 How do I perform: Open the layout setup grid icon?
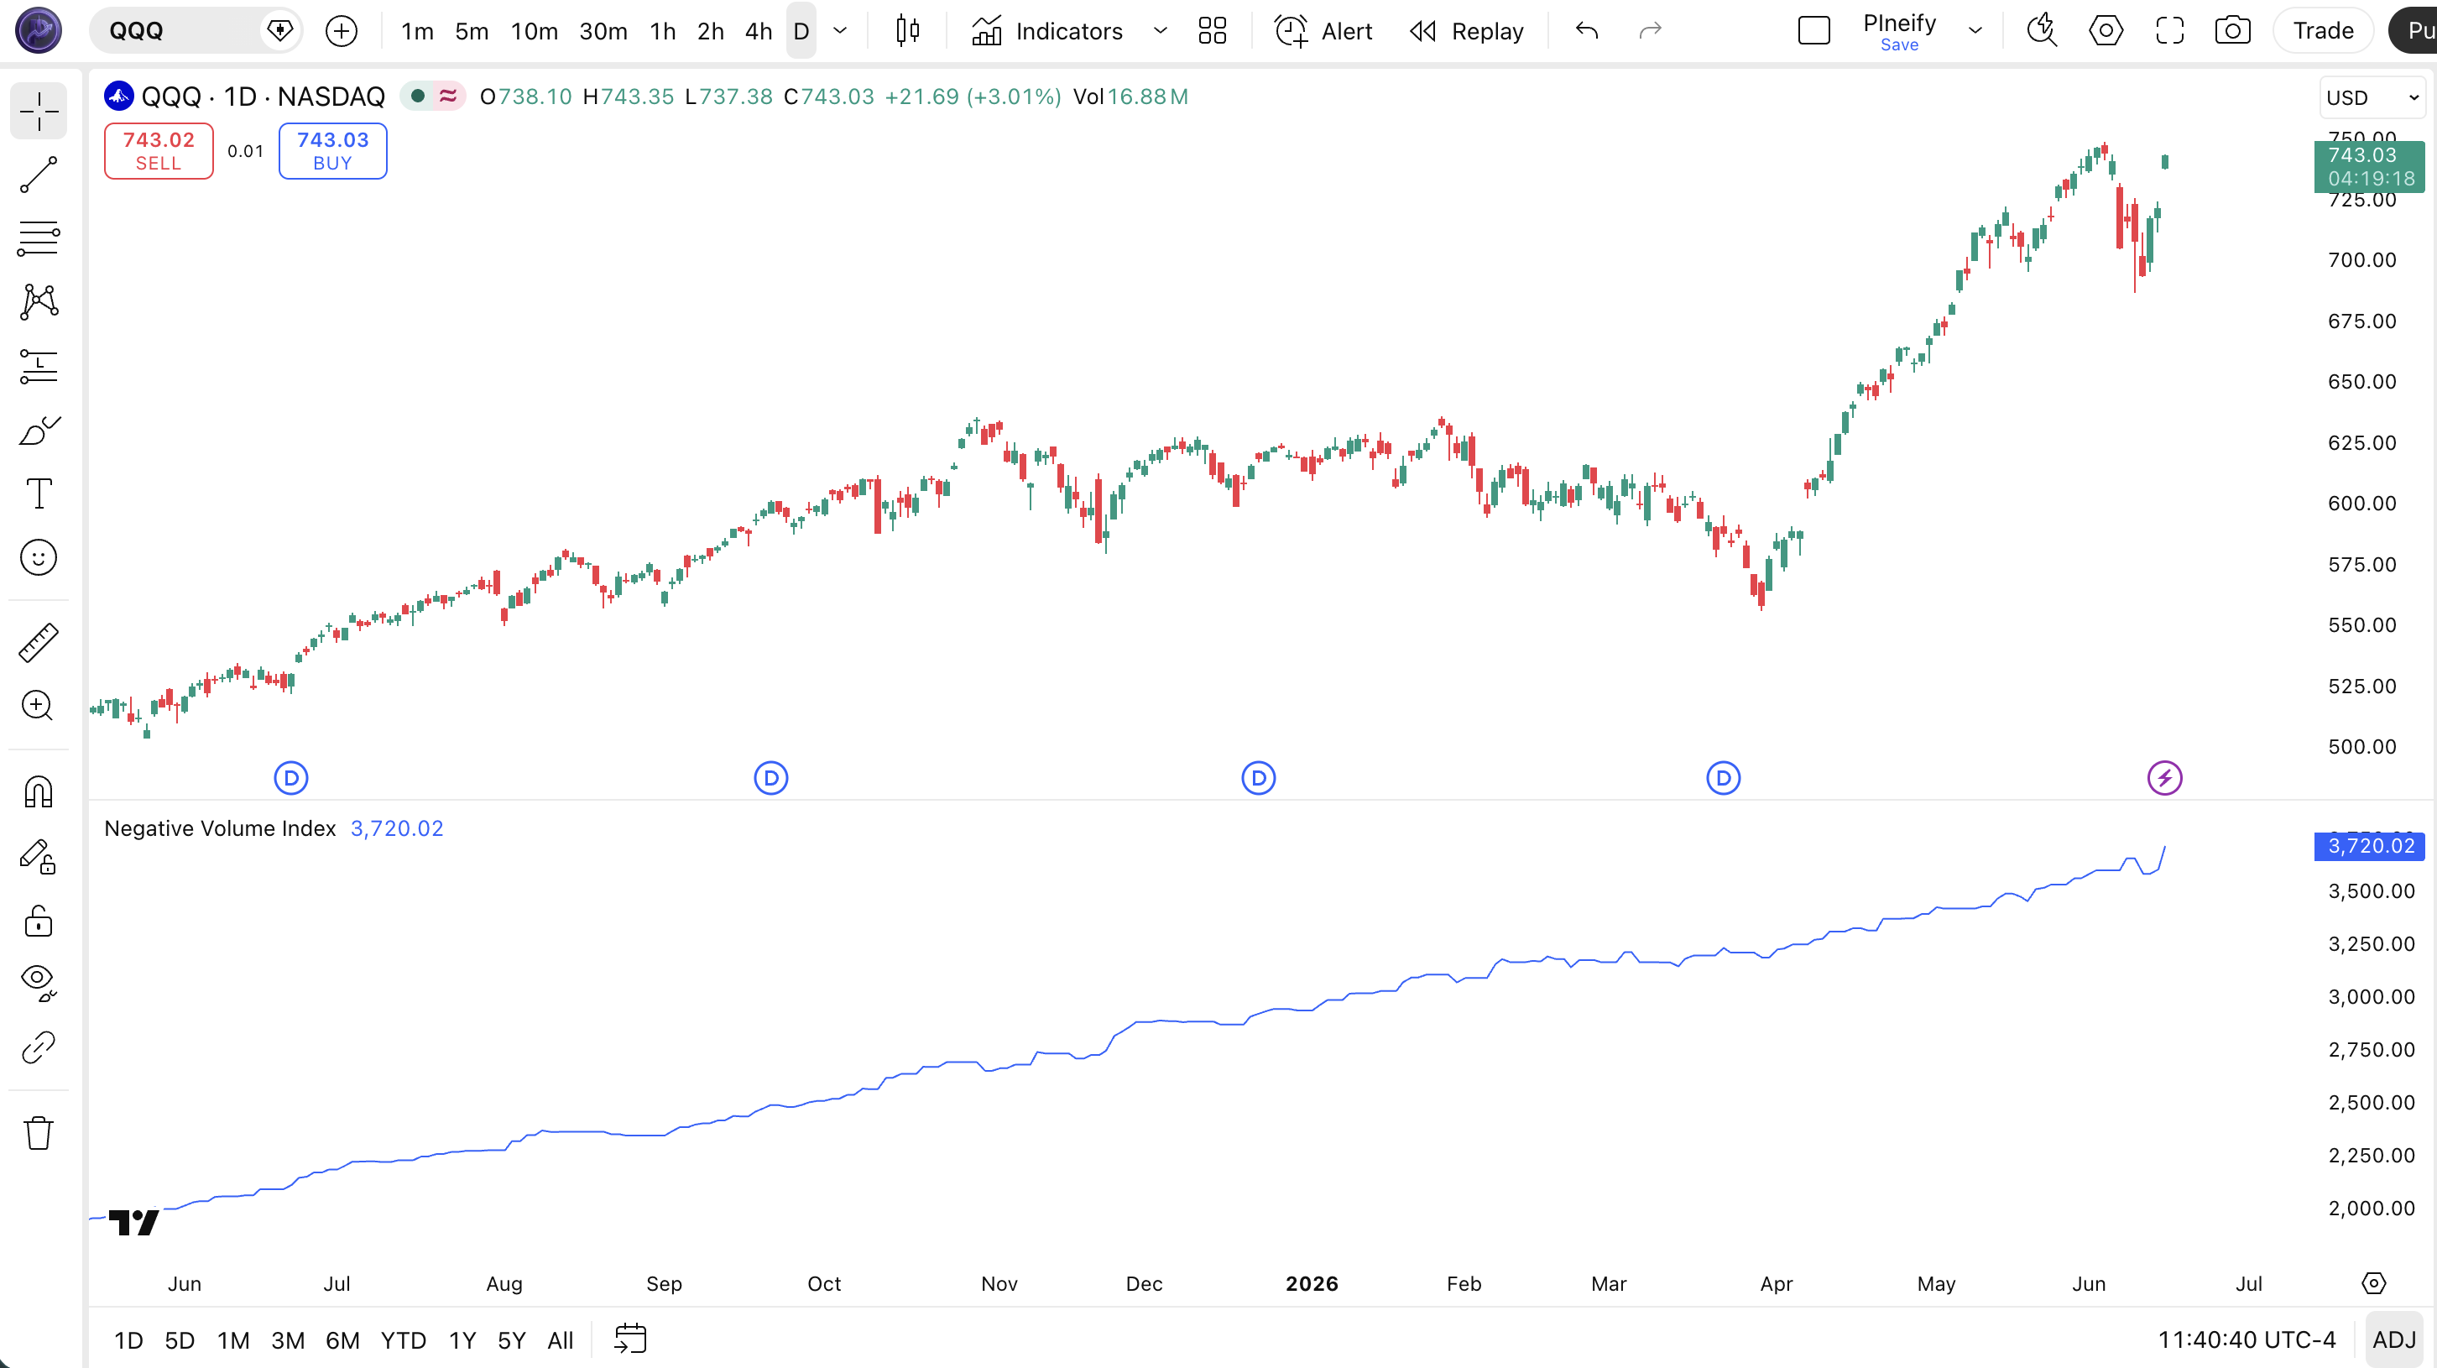1212,31
